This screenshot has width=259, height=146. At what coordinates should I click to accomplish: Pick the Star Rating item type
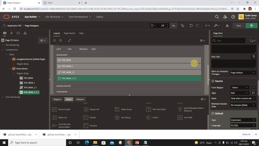(x=123, y=117)
